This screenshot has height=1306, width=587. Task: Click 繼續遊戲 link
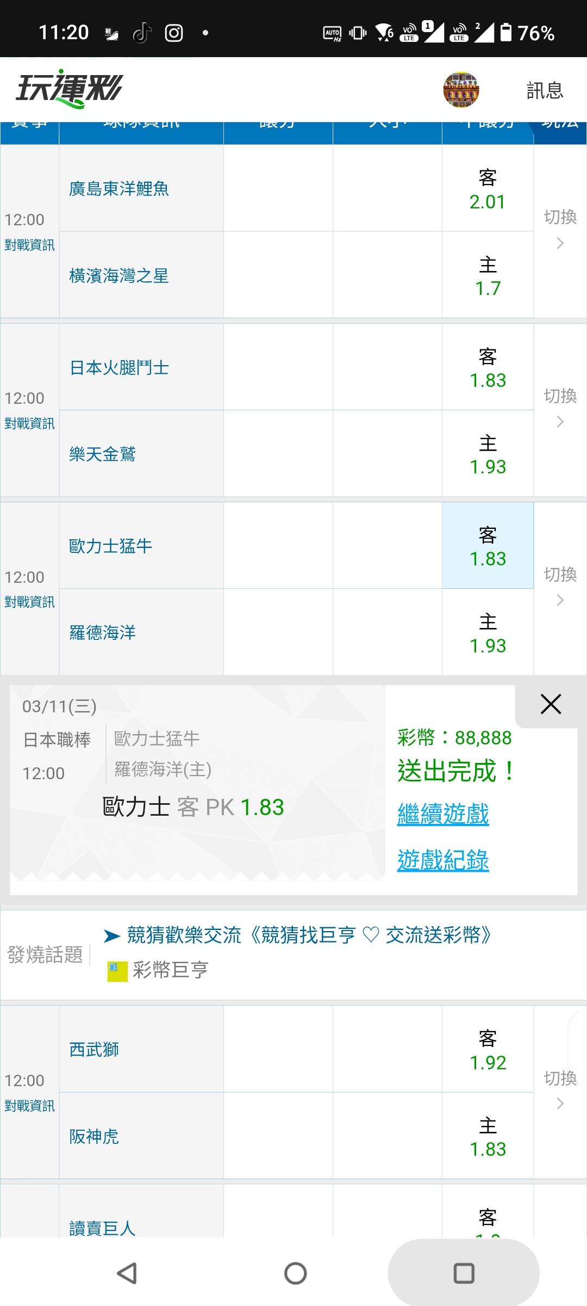point(443,815)
